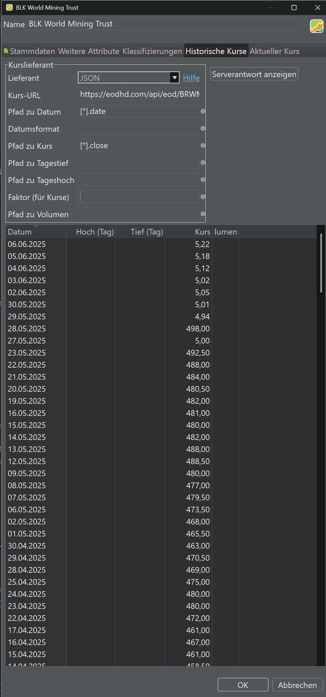Click Serverantwort anzeigen button
This screenshot has height=697, width=326.
pos(254,74)
